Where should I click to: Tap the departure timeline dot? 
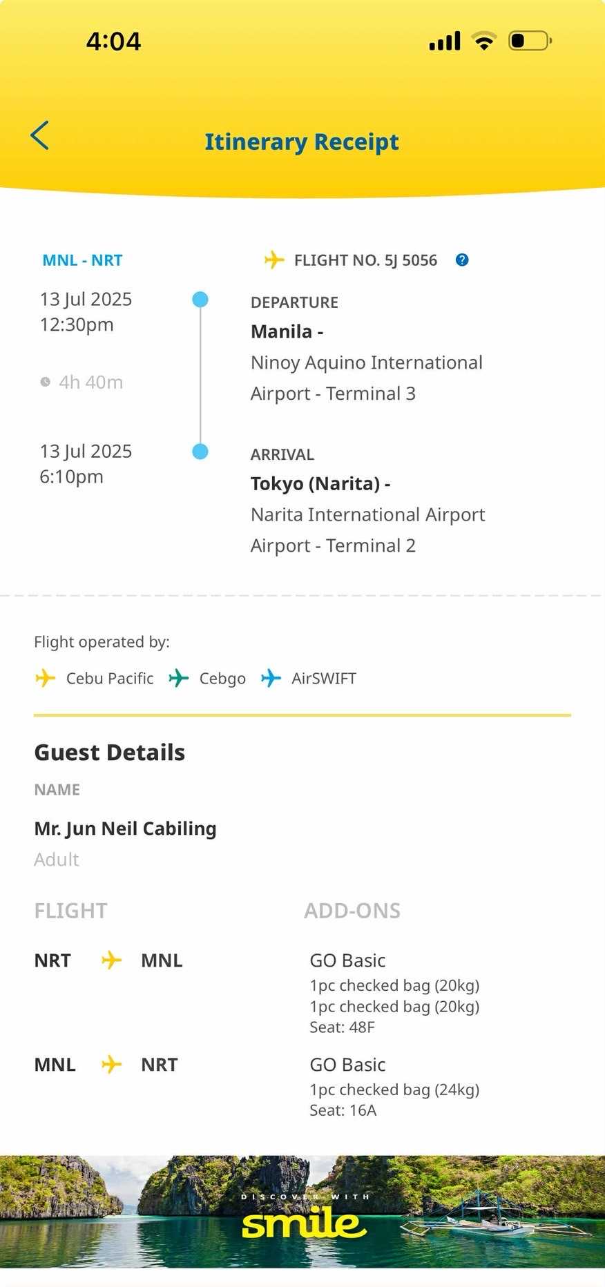[200, 300]
